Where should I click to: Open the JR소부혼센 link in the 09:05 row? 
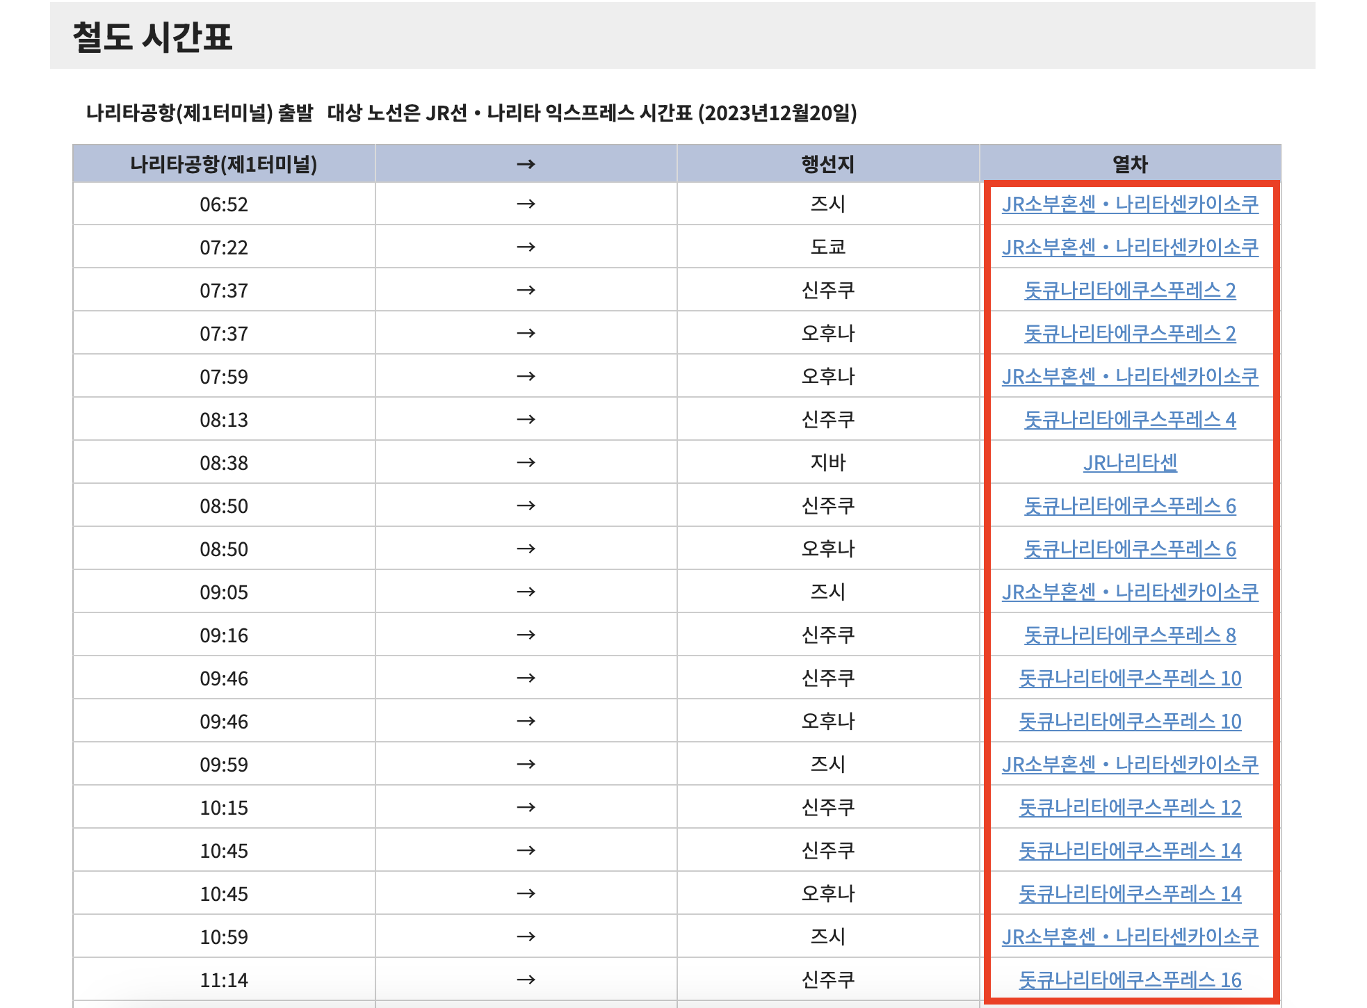pyautogui.click(x=1130, y=592)
